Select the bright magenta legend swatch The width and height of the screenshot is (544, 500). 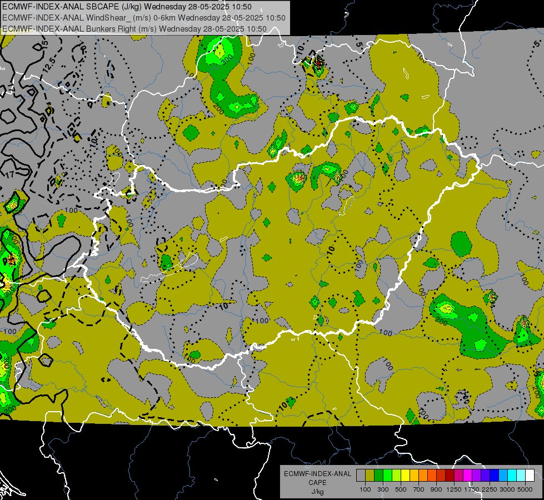tap(468, 475)
